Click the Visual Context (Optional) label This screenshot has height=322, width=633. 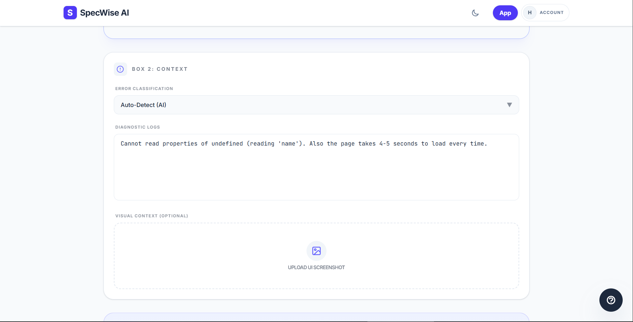[x=152, y=216]
